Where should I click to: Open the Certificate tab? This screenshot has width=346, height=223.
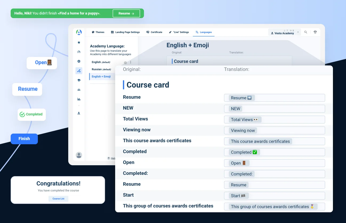coord(154,32)
